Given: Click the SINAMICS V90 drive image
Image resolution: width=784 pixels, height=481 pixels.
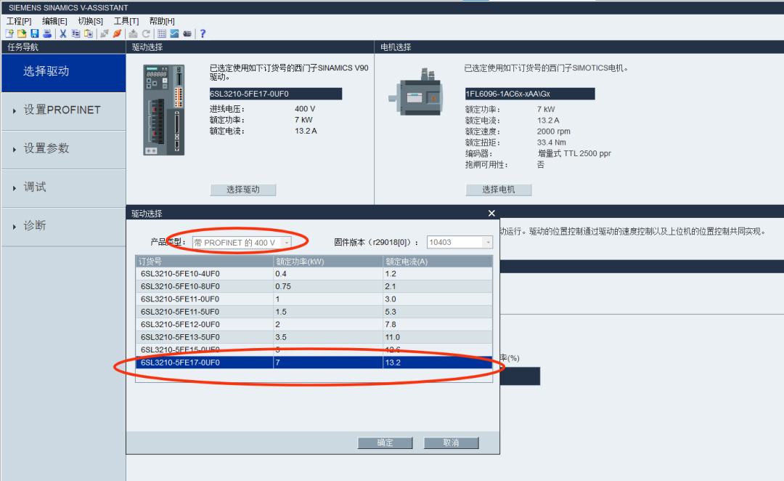Looking at the screenshot, I should tap(163, 110).
